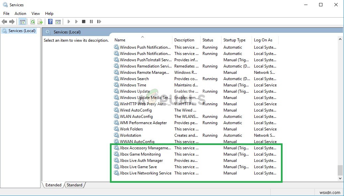Click gear icon beside Windows Time service
This screenshot has height=196, width=344.
click(x=116, y=85)
